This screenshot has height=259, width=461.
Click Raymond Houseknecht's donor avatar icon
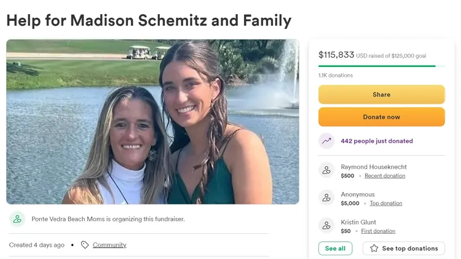(x=326, y=171)
